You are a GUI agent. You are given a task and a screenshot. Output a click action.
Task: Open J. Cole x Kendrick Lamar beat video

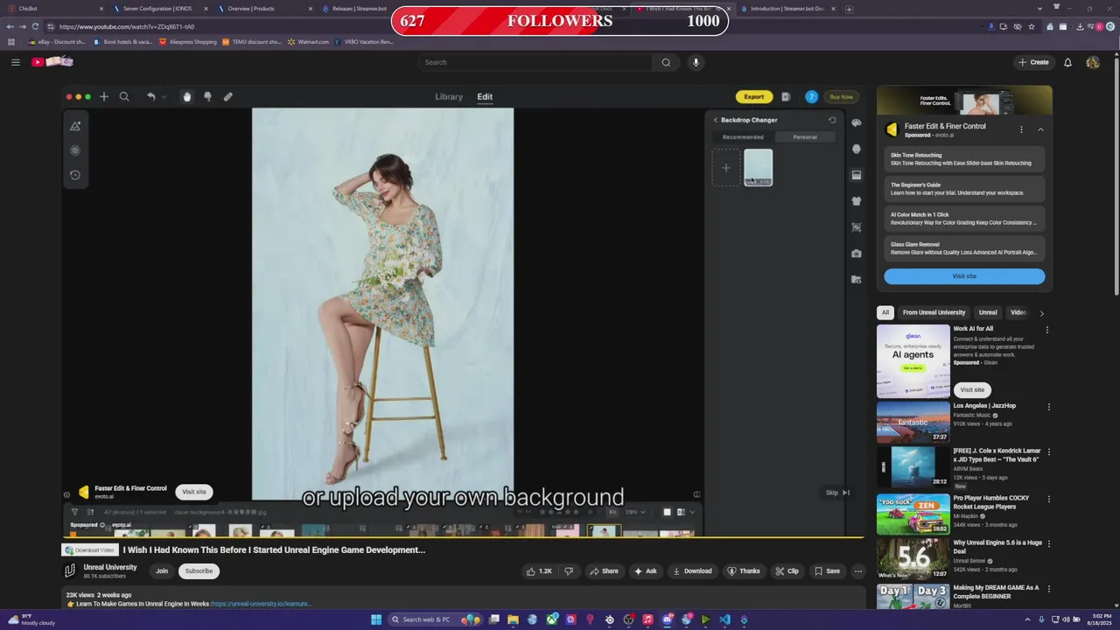click(997, 455)
